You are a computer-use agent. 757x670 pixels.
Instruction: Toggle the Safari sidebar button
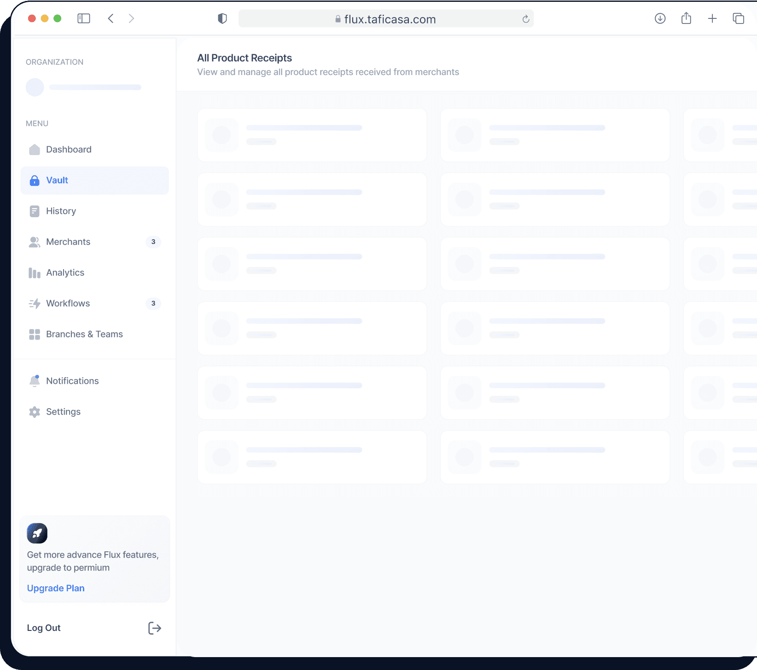pyautogui.click(x=84, y=18)
